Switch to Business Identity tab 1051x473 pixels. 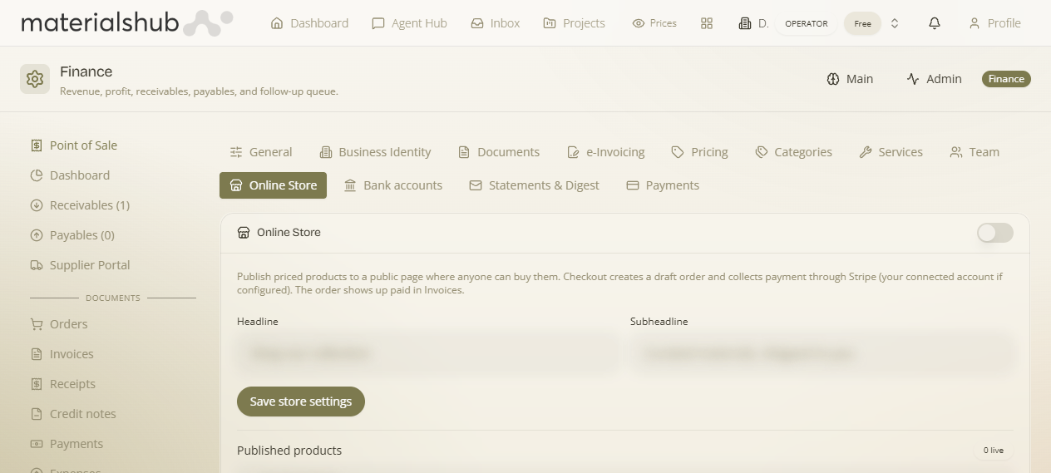point(375,152)
